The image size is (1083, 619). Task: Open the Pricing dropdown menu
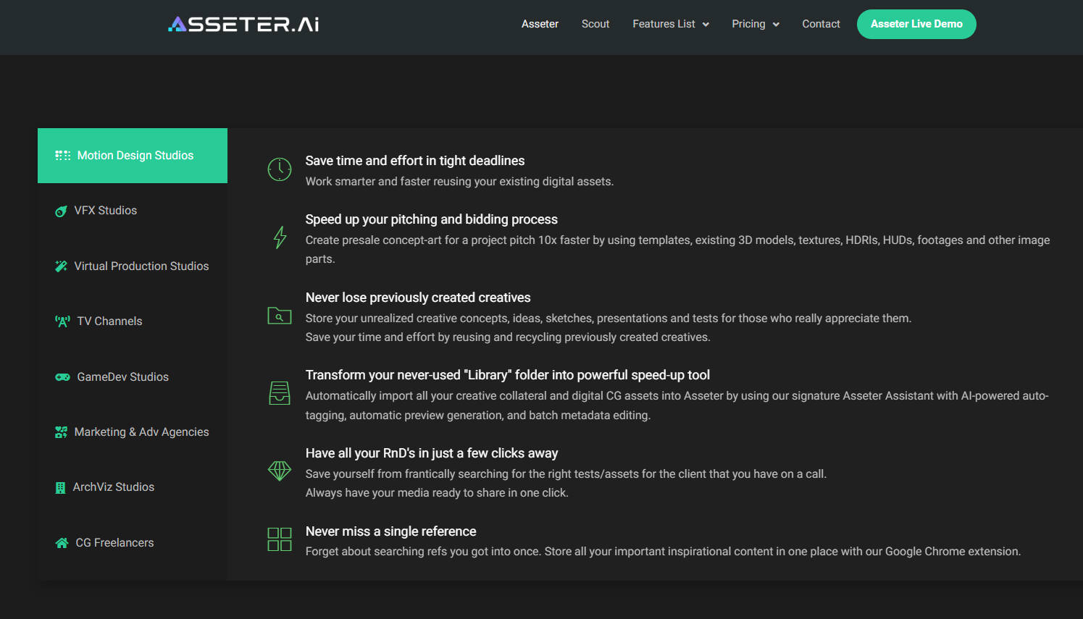tap(755, 24)
